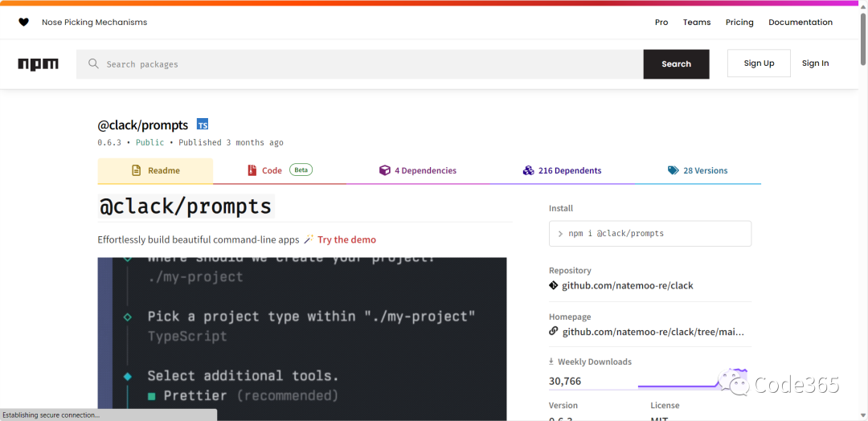Viewport: 868px width, 421px height.
Task: Click the Weekly Downloads arrow icon
Action: coord(551,362)
